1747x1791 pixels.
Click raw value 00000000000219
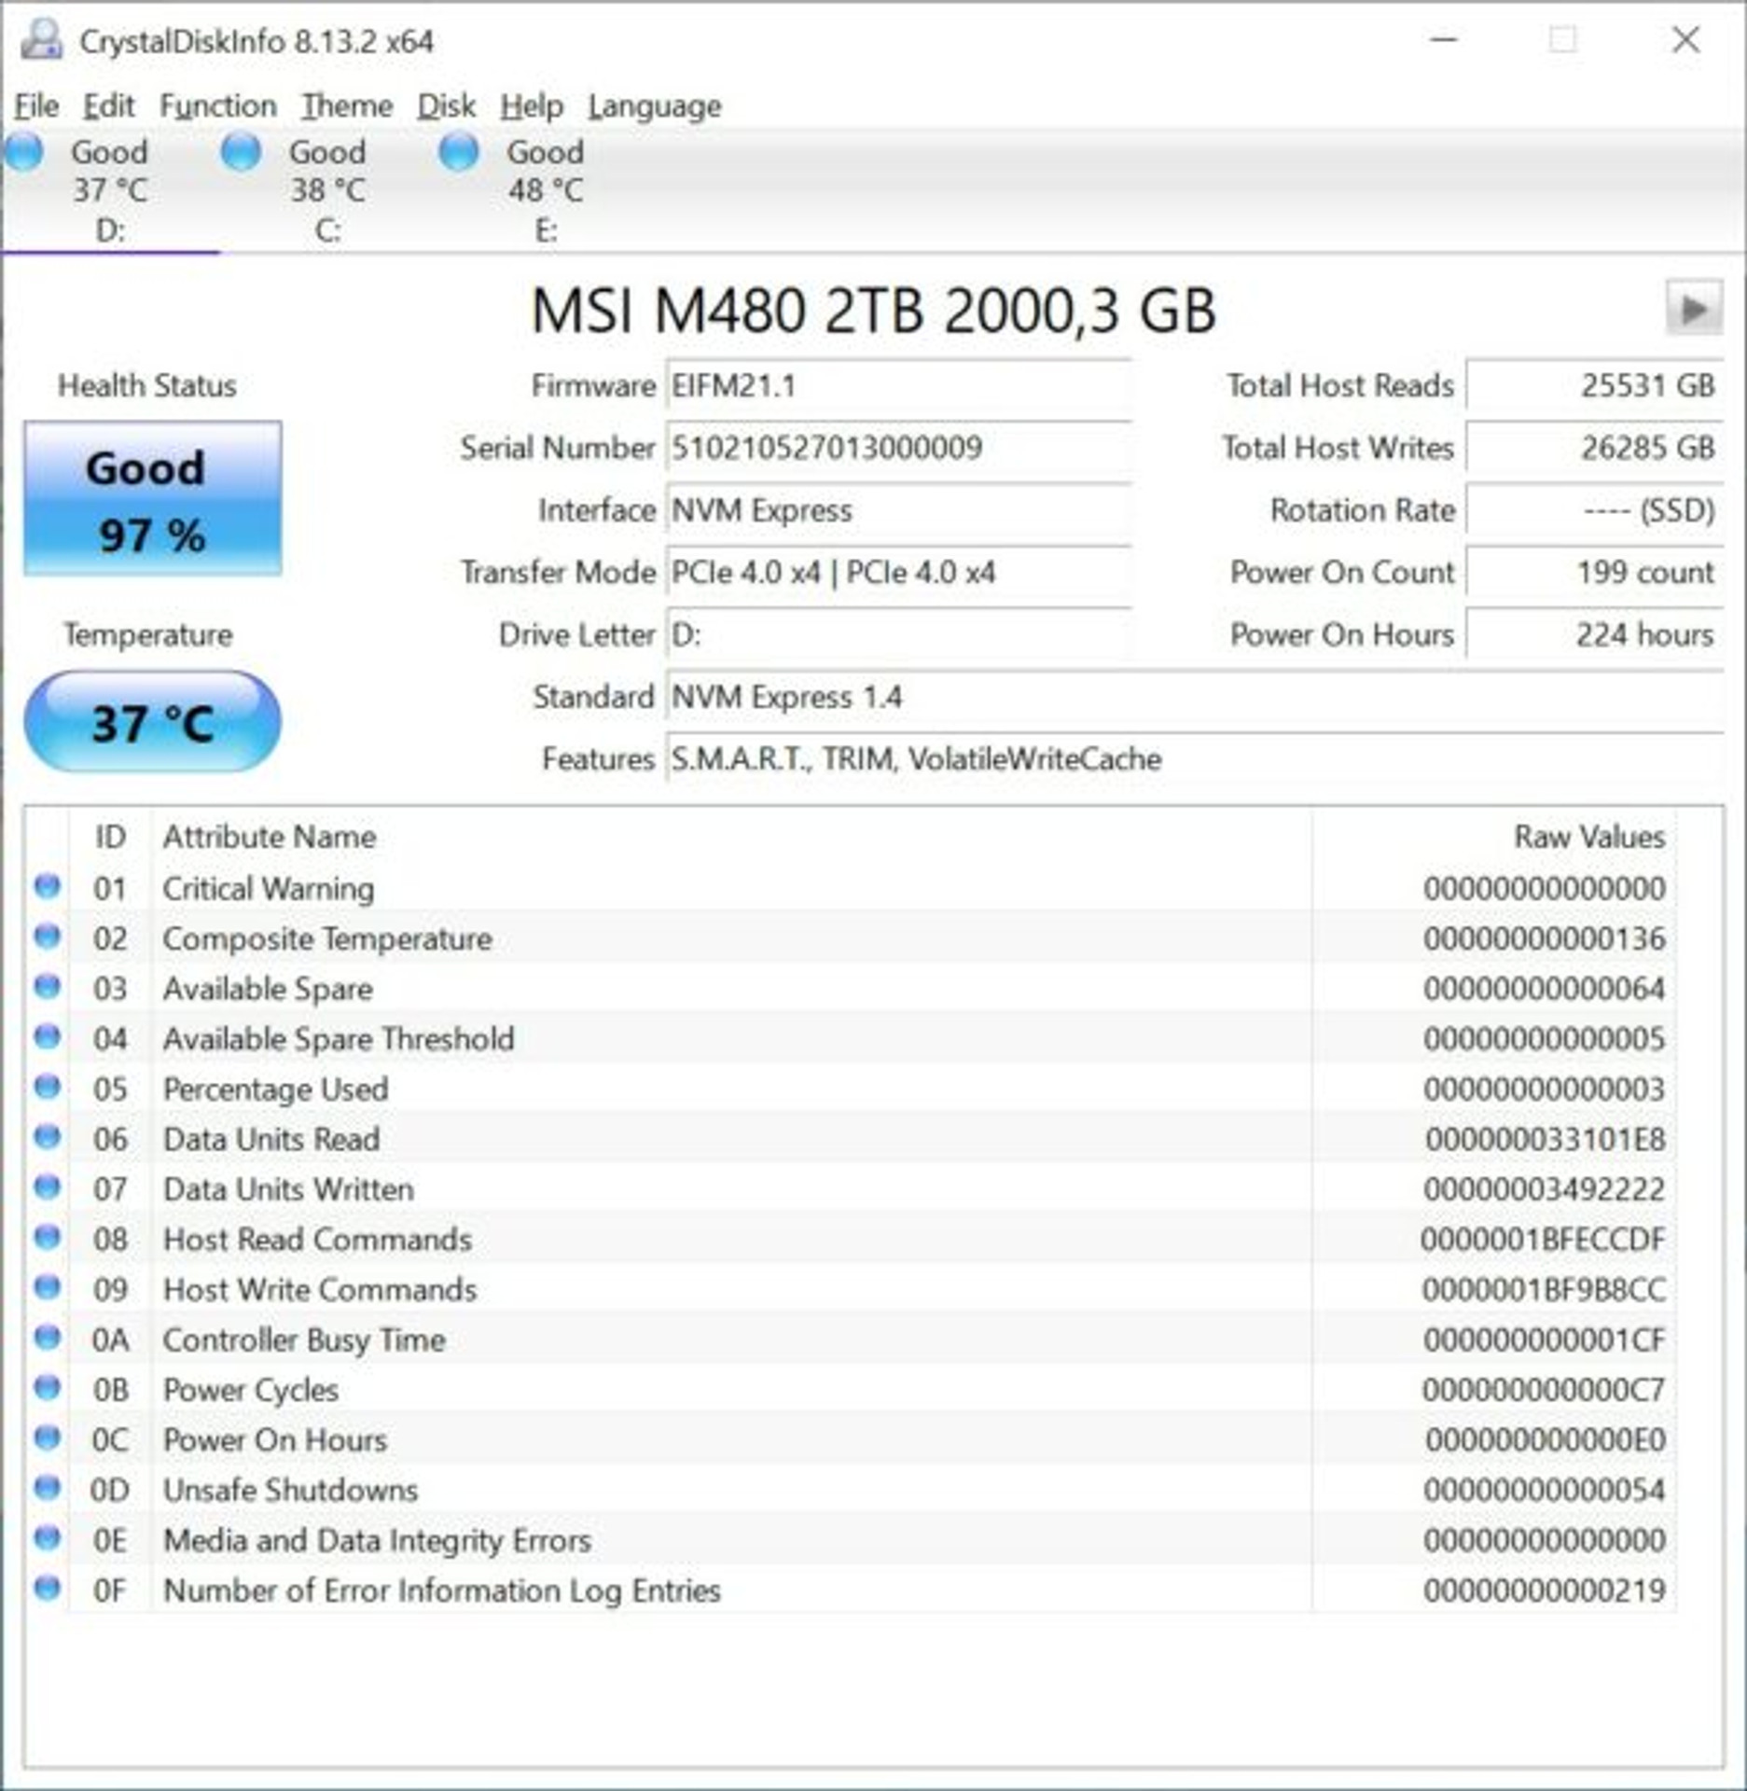click(x=1545, y=1590)
